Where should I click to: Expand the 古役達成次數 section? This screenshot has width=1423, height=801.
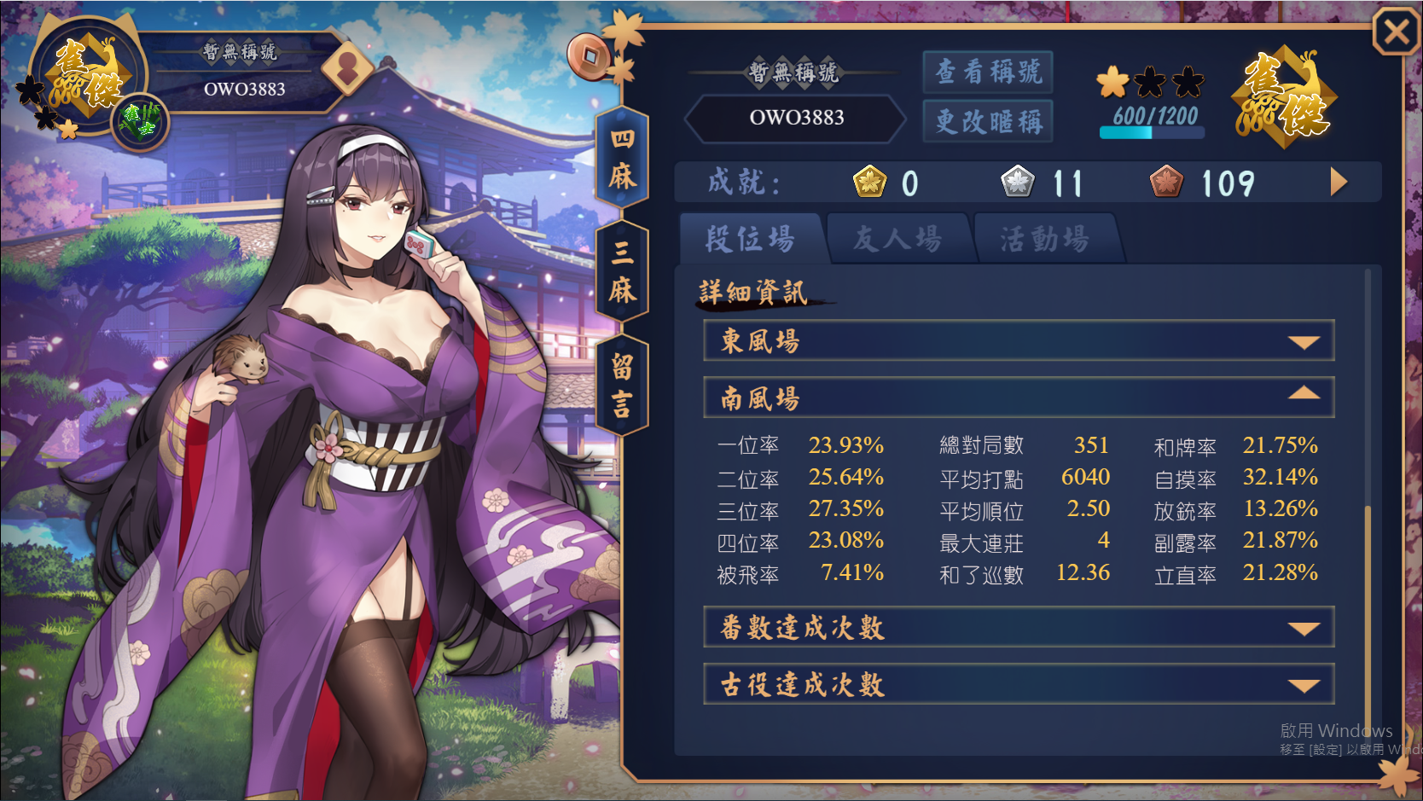pos(1019,684)
